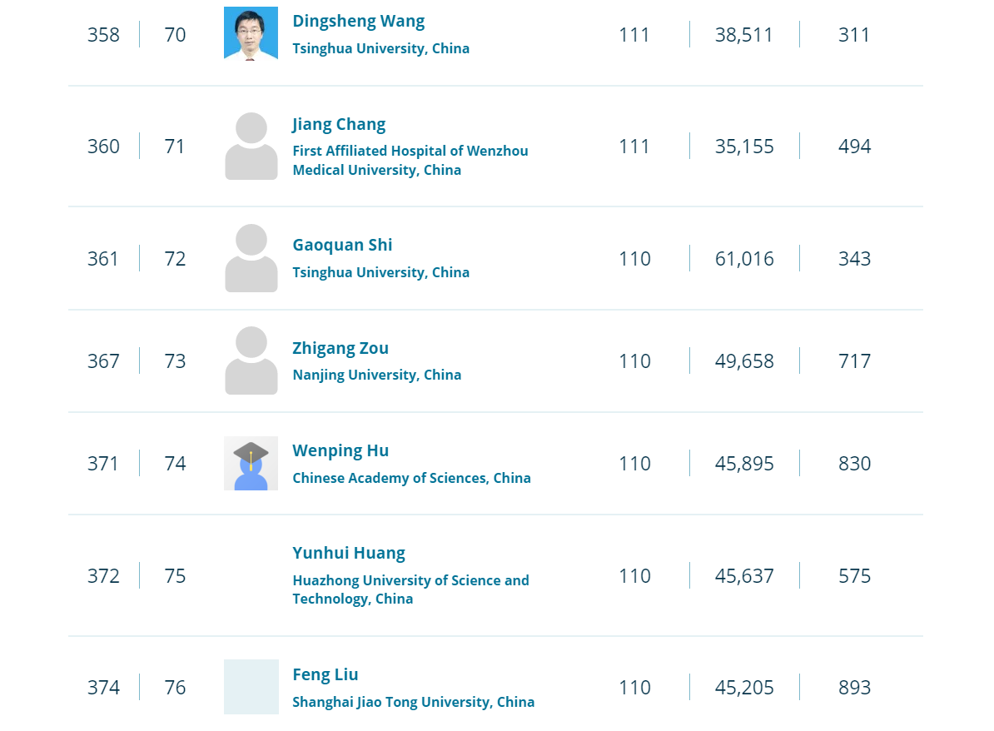Open Feng Liu profile link

pos(326,674)
